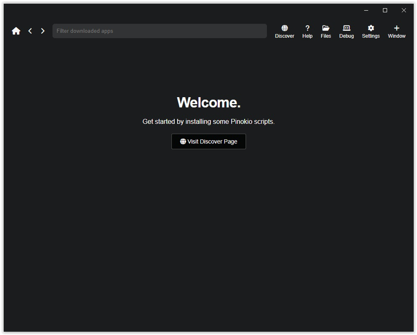Click the Pinokio scripts getting started text
This screenshot has height=335, width=417.
(208, 121)
